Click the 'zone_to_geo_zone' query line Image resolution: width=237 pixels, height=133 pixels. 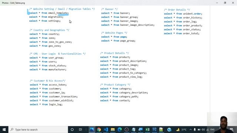(x=51, y=42)
